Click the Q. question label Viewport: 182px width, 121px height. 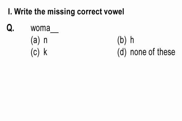click(x=10, y=28)
